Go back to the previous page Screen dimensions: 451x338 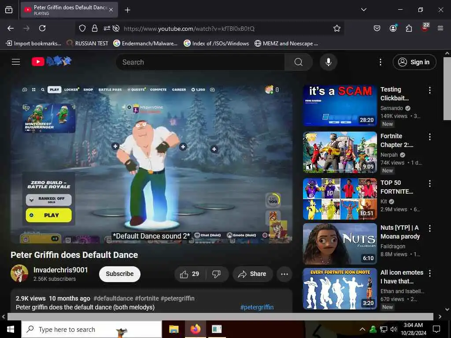[x=11, y=28]
